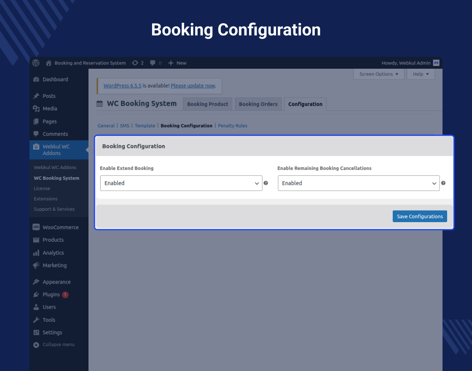This screenshot has width=472, height=371.
Task: Open pending comments via the speech bubble icon
Action: [153, 62]
